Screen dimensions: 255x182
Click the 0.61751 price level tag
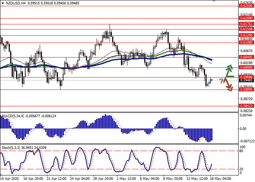point(246,24)
